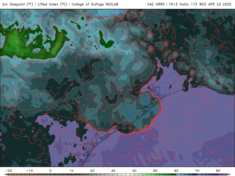This screenshot has height=176, width=235.
Task: Click the 80 label on the color scale
Action: (218, 171)
